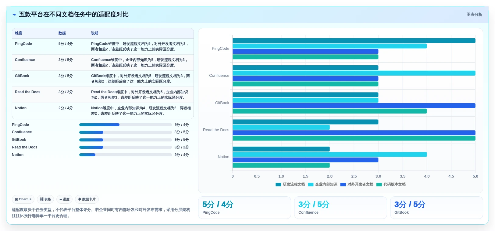Toggle 企业内部知识 legend swatch
Screen dimensions: 495x231
(x=311, y=185)
